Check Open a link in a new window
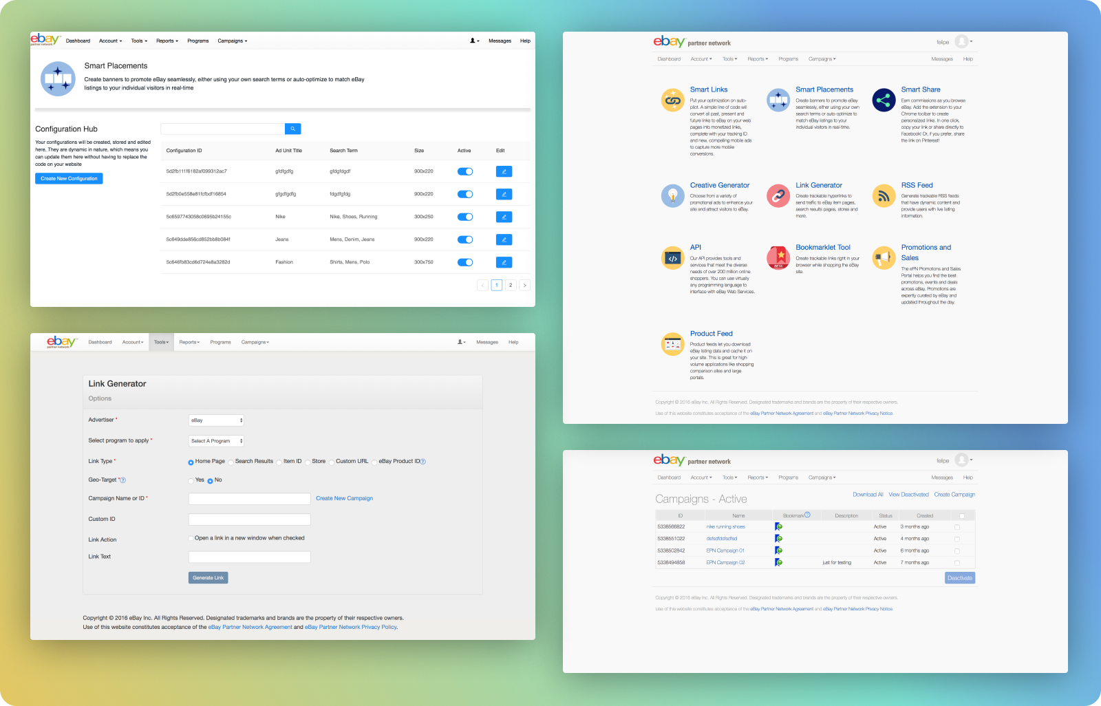The image size is (1101, 706). (191, 538)
